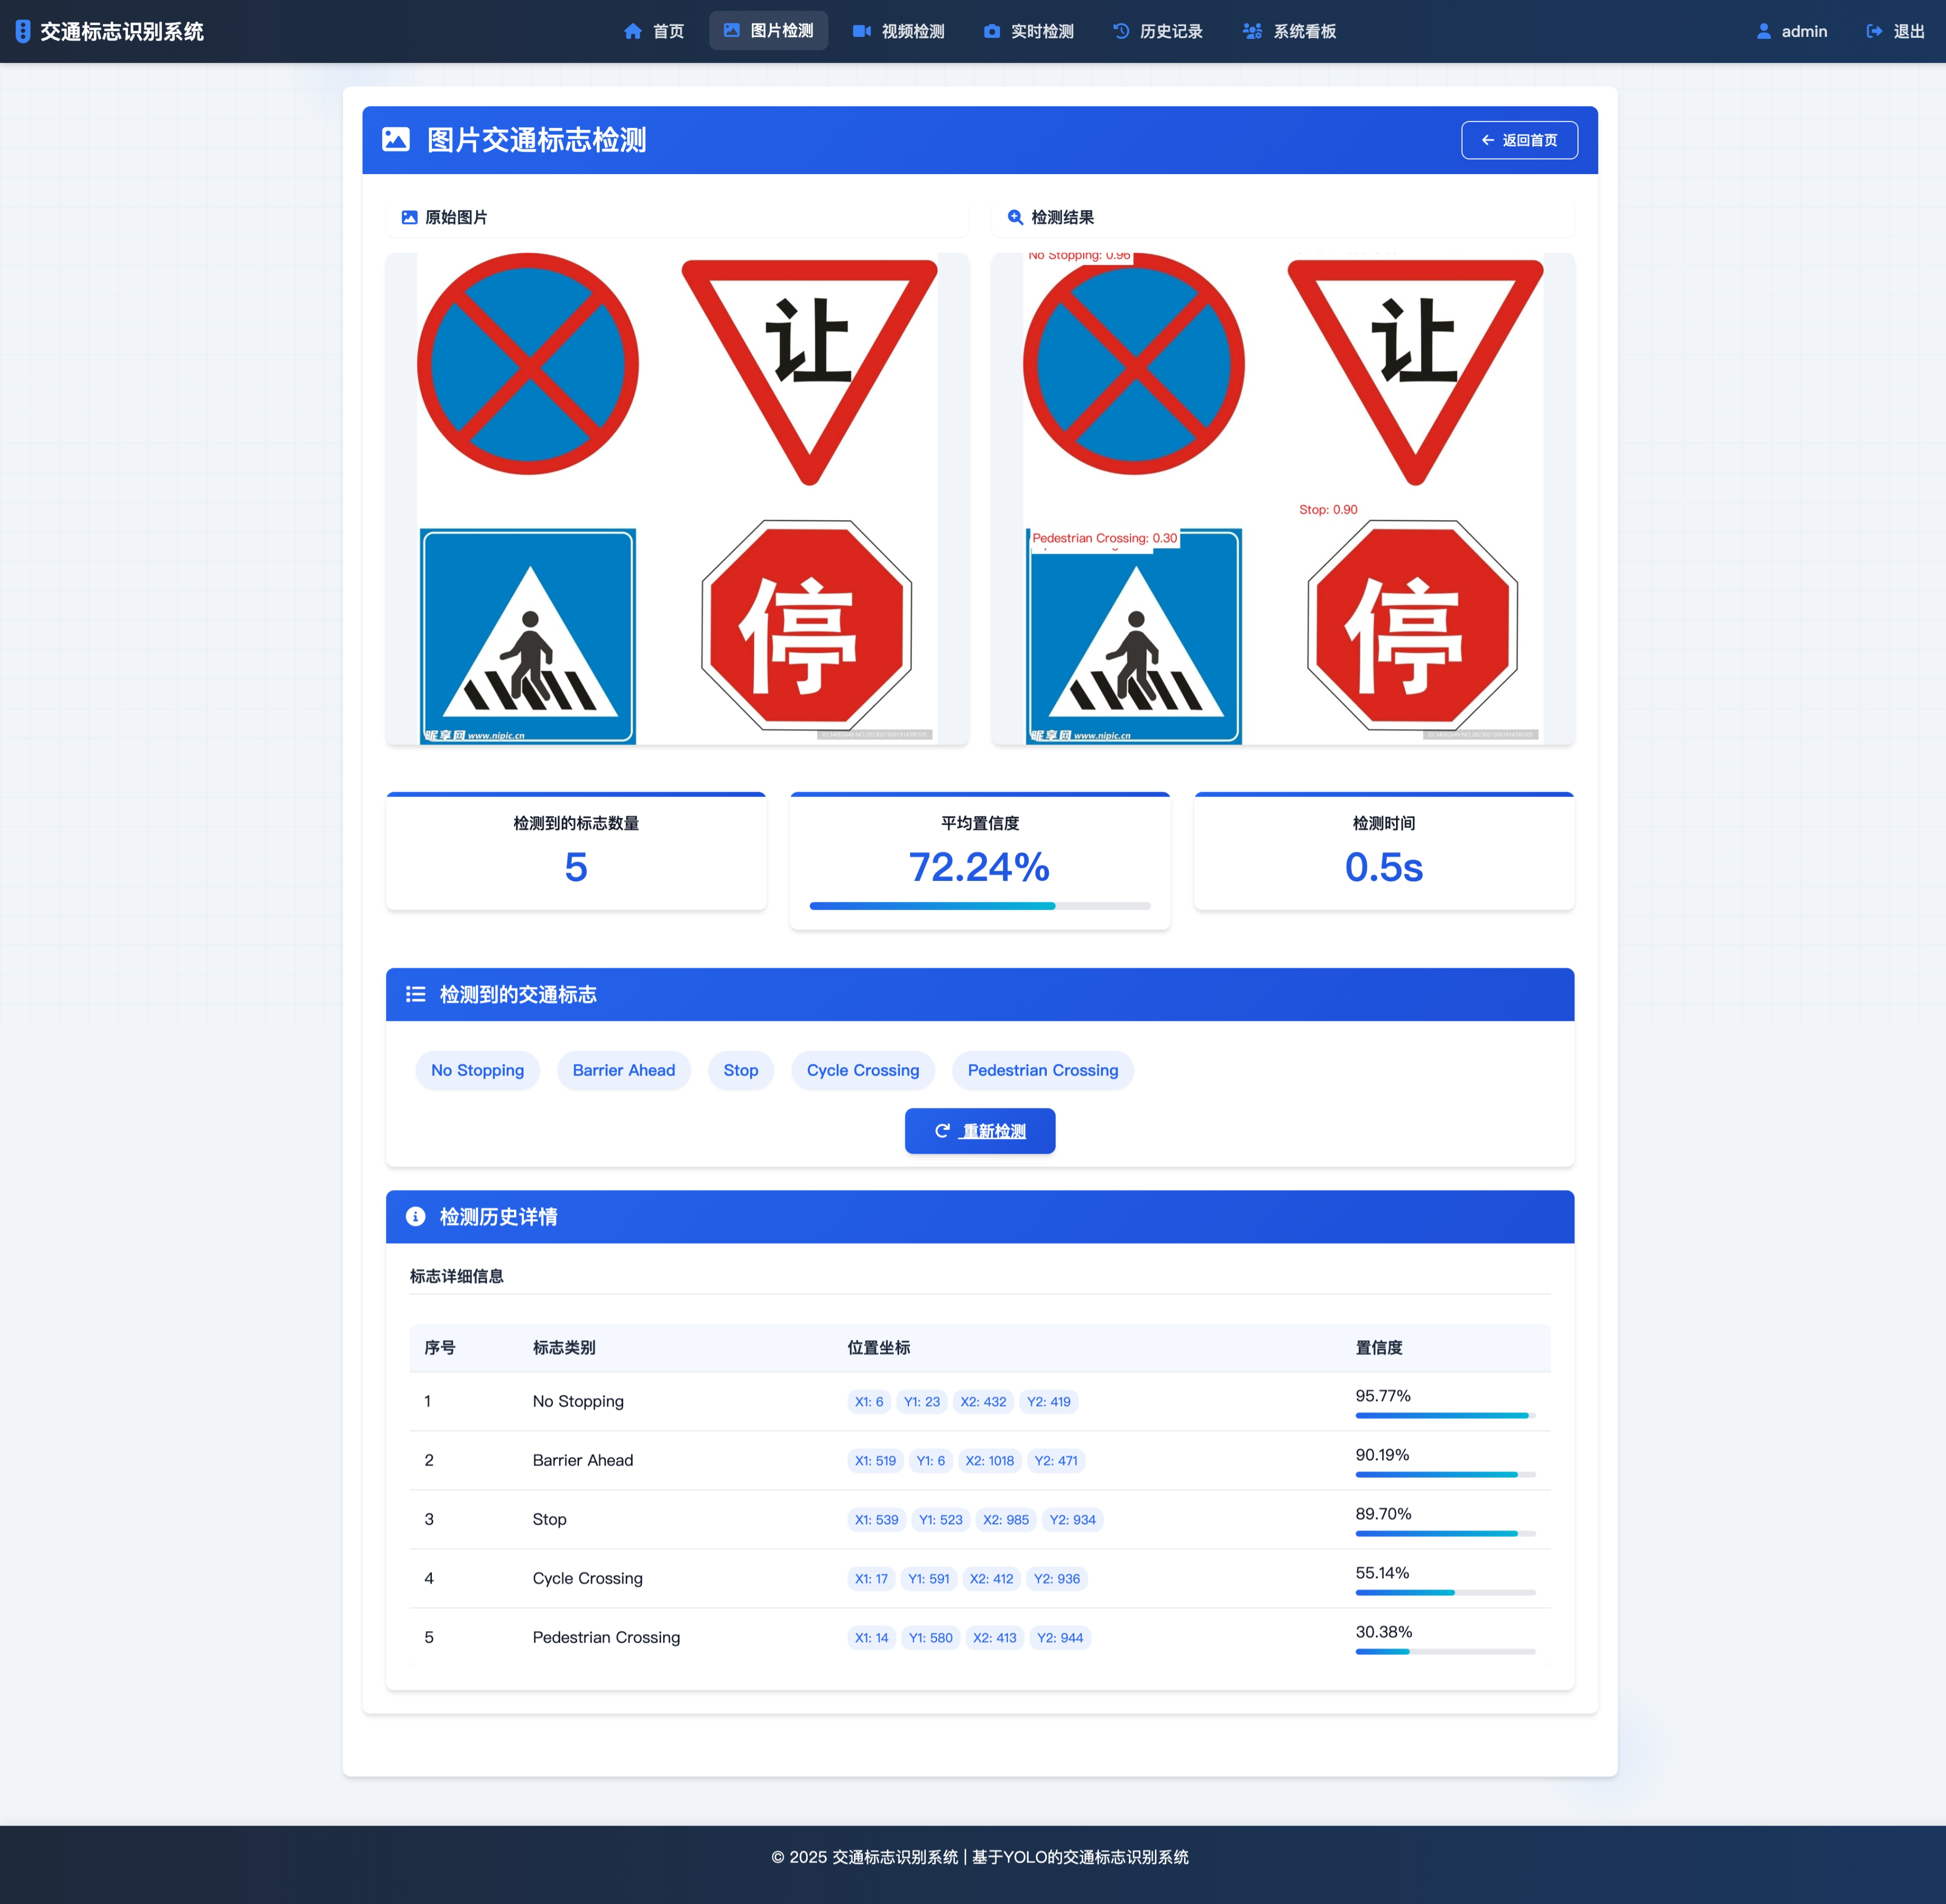
Task: Open the 图片检测 nav tab
Action: coord(768,31)
